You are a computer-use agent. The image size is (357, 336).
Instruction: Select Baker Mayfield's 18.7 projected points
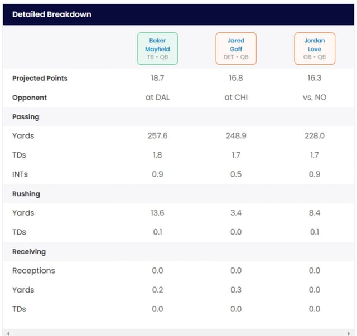[157, 78]
